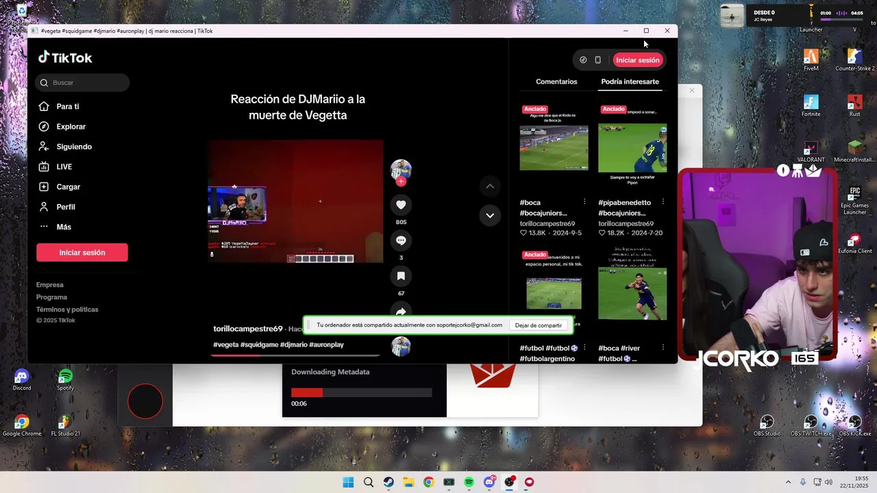This screenshot has width=877, height=493.
Task: Open Fortnite desktop shortcut
Action: (811, 106)
